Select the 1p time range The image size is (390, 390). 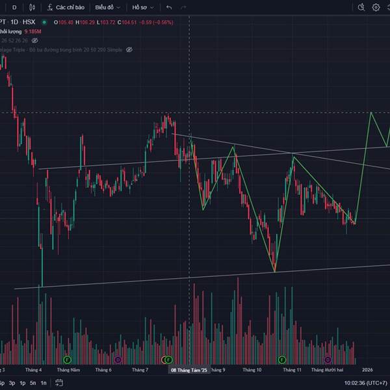pyautogui.click(x=23, y=383)
